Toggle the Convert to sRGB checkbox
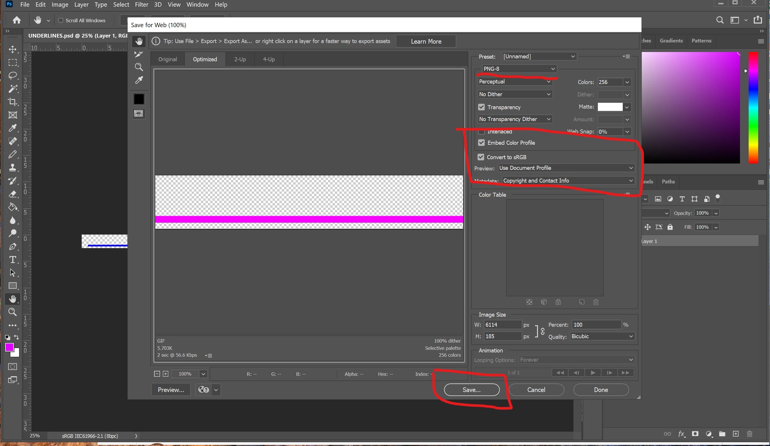 481,157
